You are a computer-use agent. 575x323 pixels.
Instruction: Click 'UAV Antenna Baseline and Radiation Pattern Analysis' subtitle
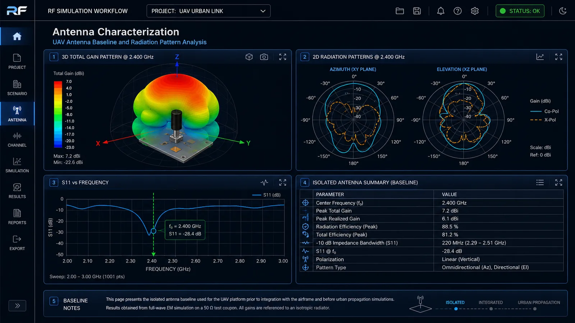pos(129,42)
